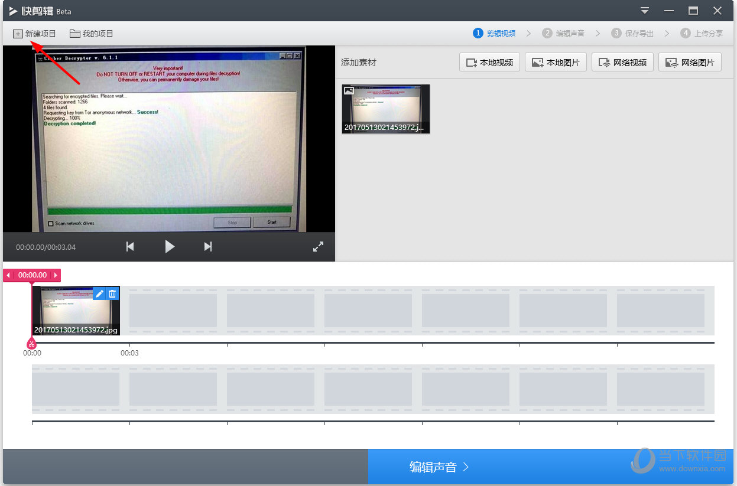
Task: Add local video (本地视频)
Action: click(489, 63)
